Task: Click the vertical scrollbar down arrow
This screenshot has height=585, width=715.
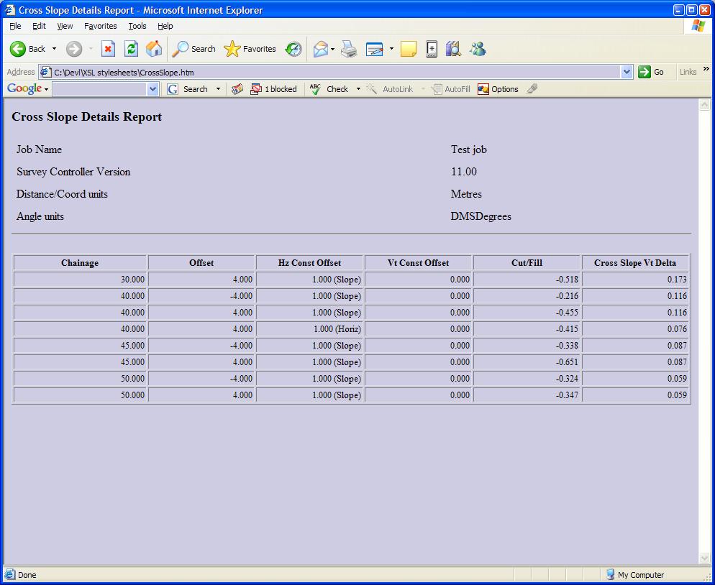Action: (x=704, y=558)
